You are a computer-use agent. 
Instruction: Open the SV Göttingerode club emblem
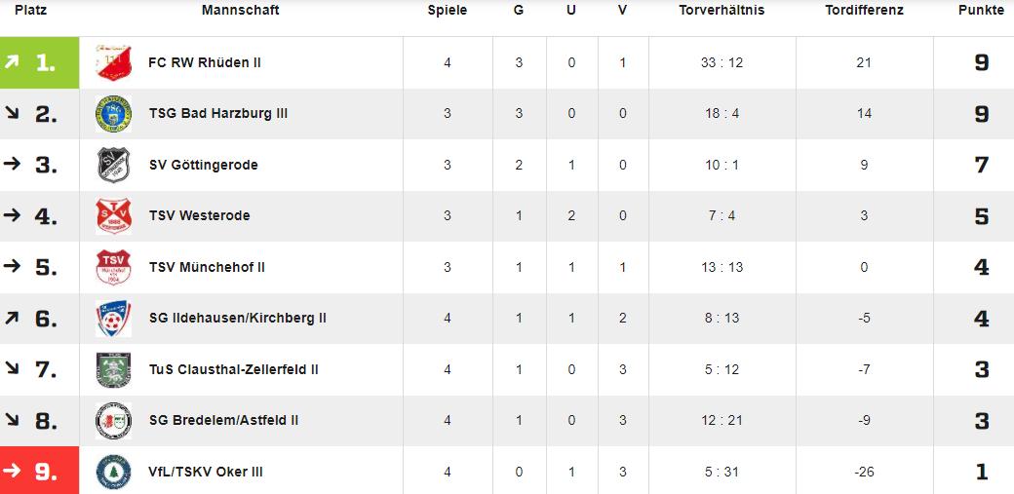tap(114, 165)
